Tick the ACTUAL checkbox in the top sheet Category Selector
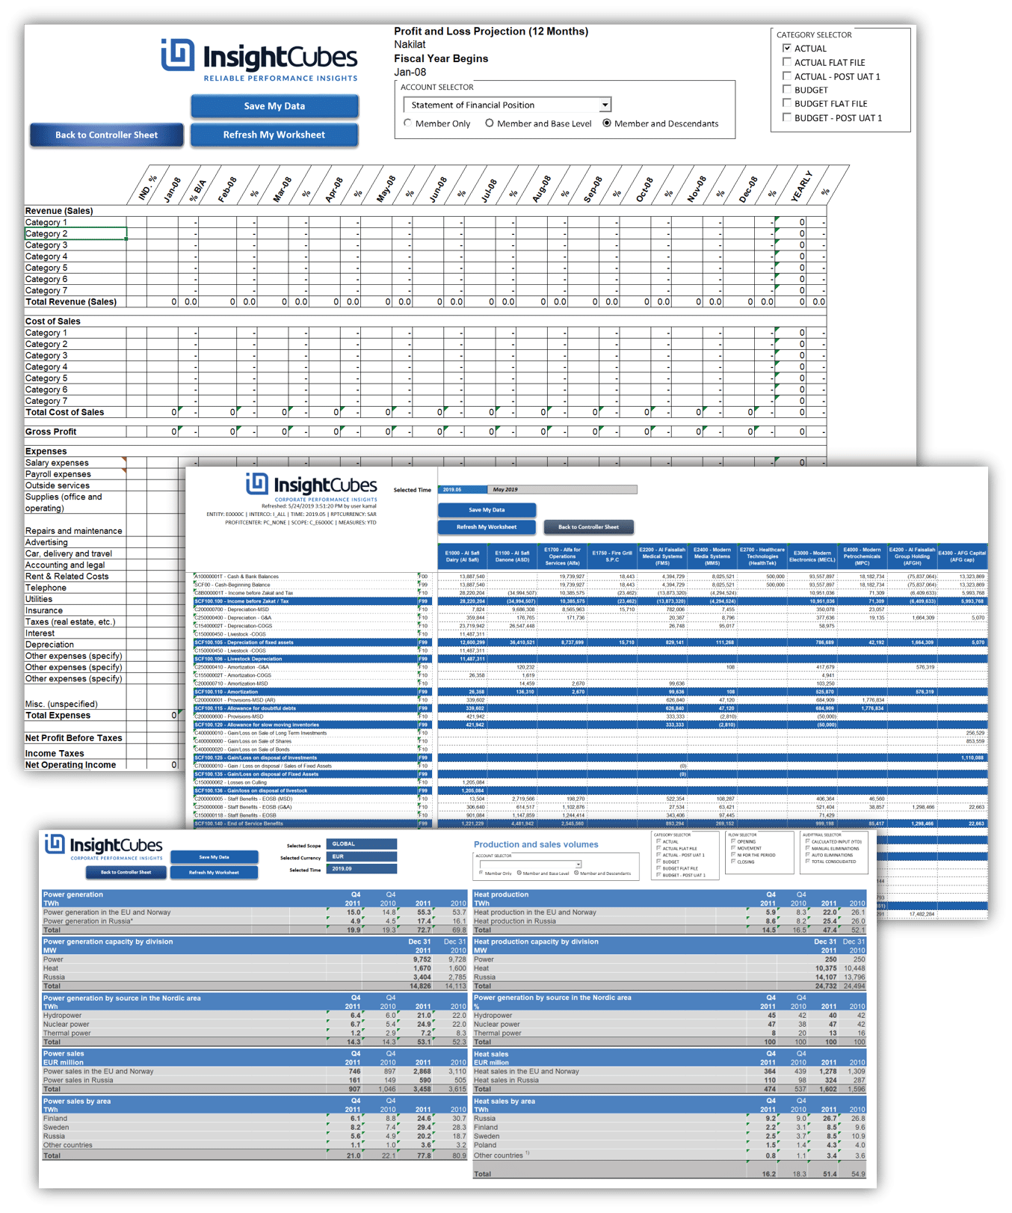The image size is (1012, 1213). [786, 48]
